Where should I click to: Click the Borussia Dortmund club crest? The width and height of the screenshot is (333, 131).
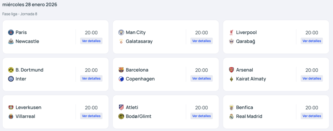point(11,70)
